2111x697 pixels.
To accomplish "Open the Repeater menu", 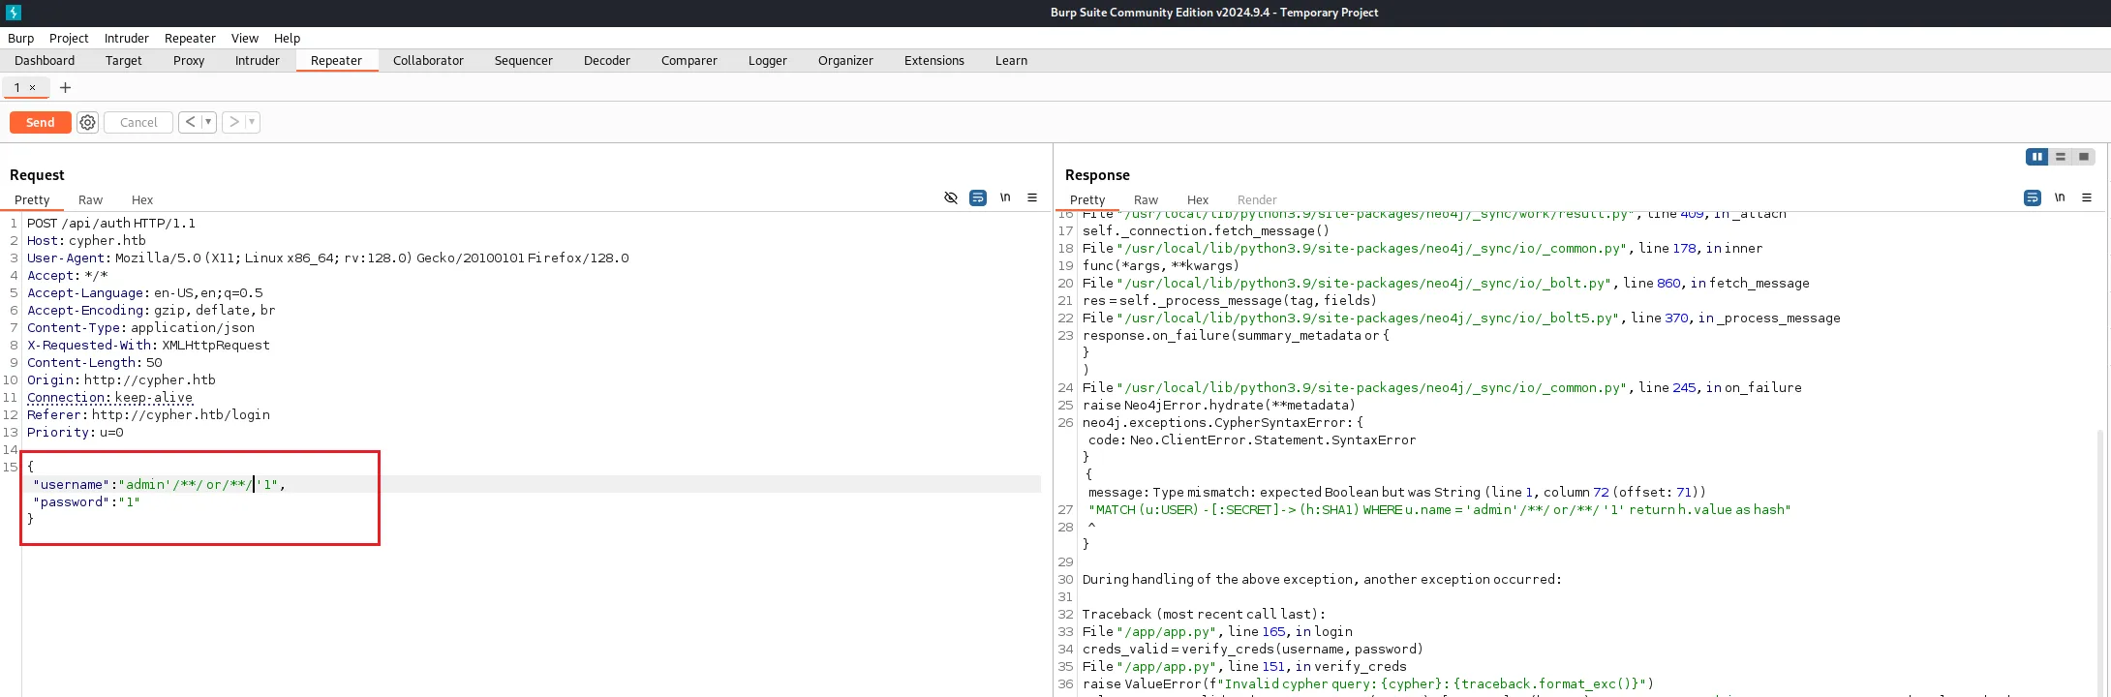I will pyautogui.click(x=190, y=38).
